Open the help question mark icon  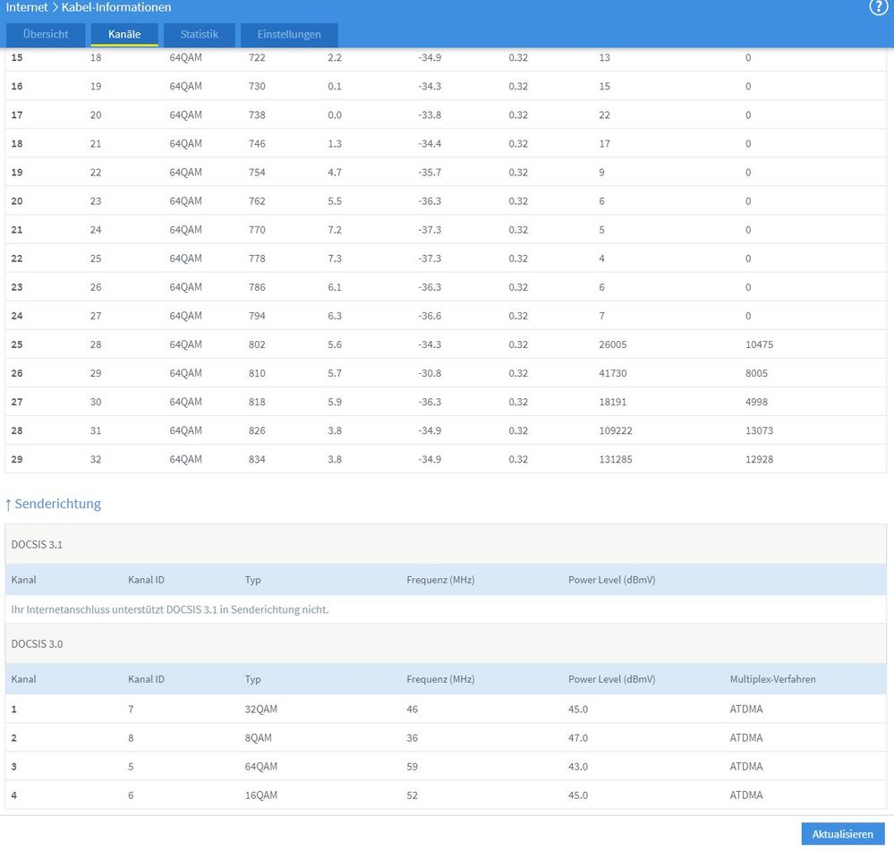point(877,7)
